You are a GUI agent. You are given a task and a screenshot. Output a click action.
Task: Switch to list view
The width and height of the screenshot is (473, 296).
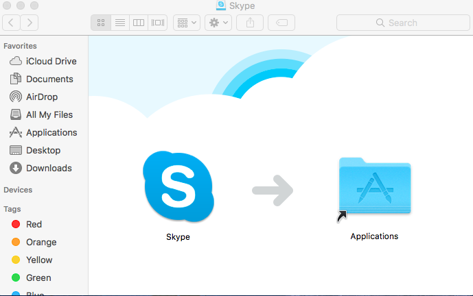click(120, 23)
